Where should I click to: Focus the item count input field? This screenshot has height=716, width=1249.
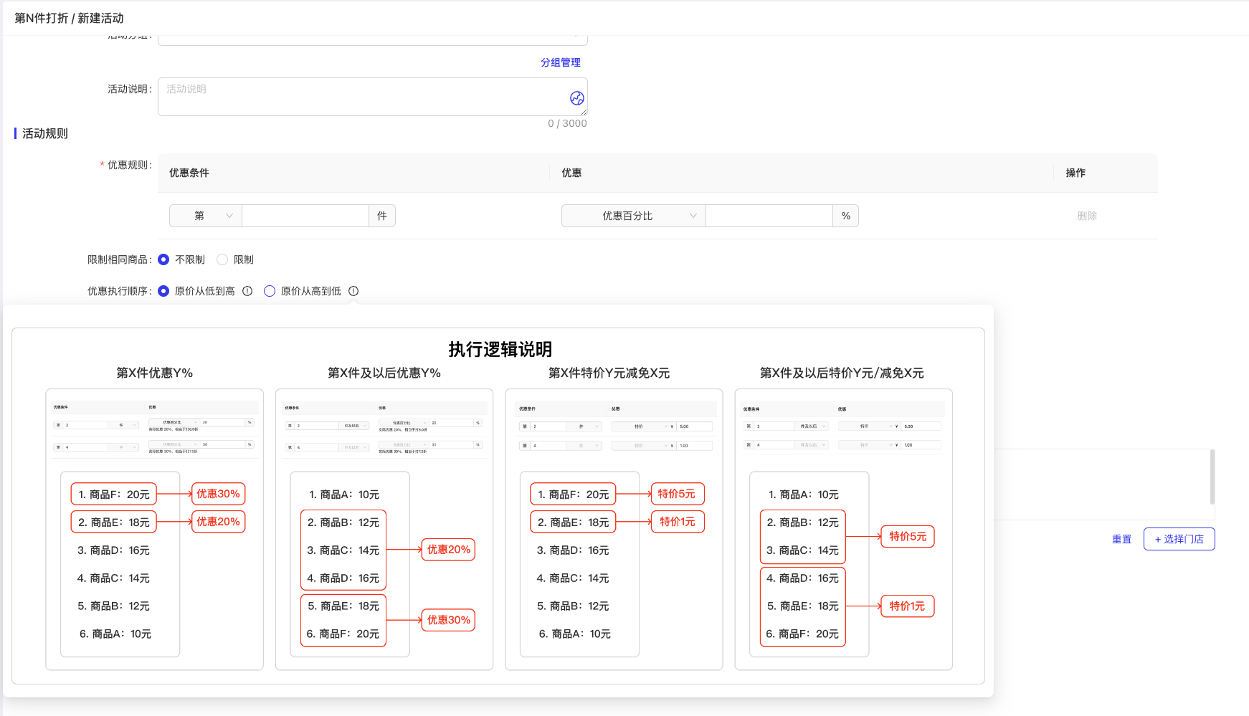point(305,216)
